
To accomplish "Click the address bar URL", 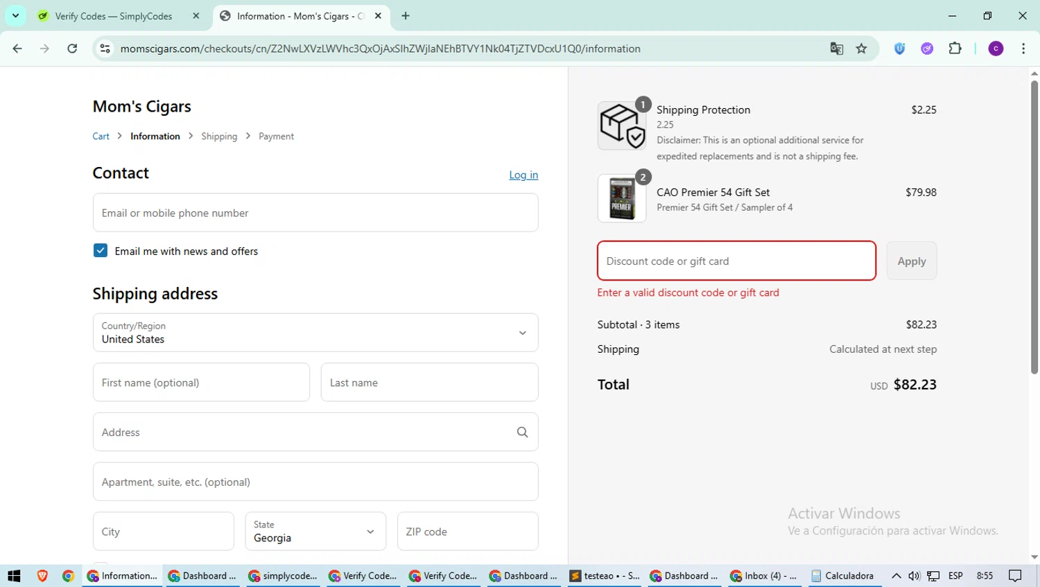I will coord(380,49).
